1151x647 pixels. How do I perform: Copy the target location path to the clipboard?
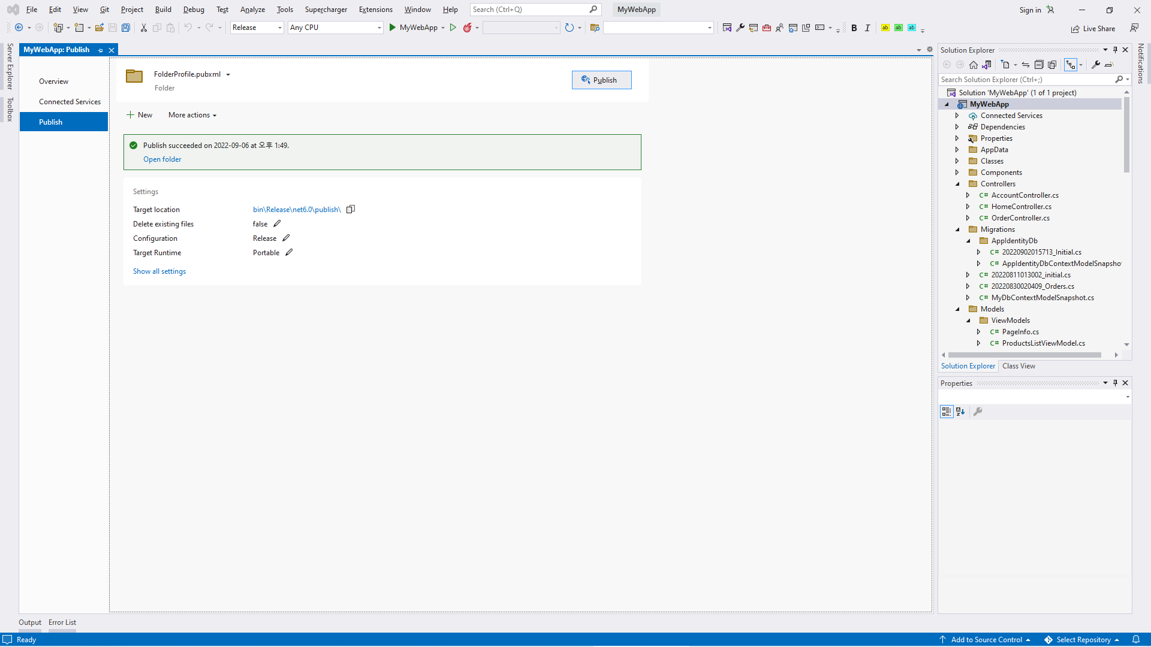[351, 209]
